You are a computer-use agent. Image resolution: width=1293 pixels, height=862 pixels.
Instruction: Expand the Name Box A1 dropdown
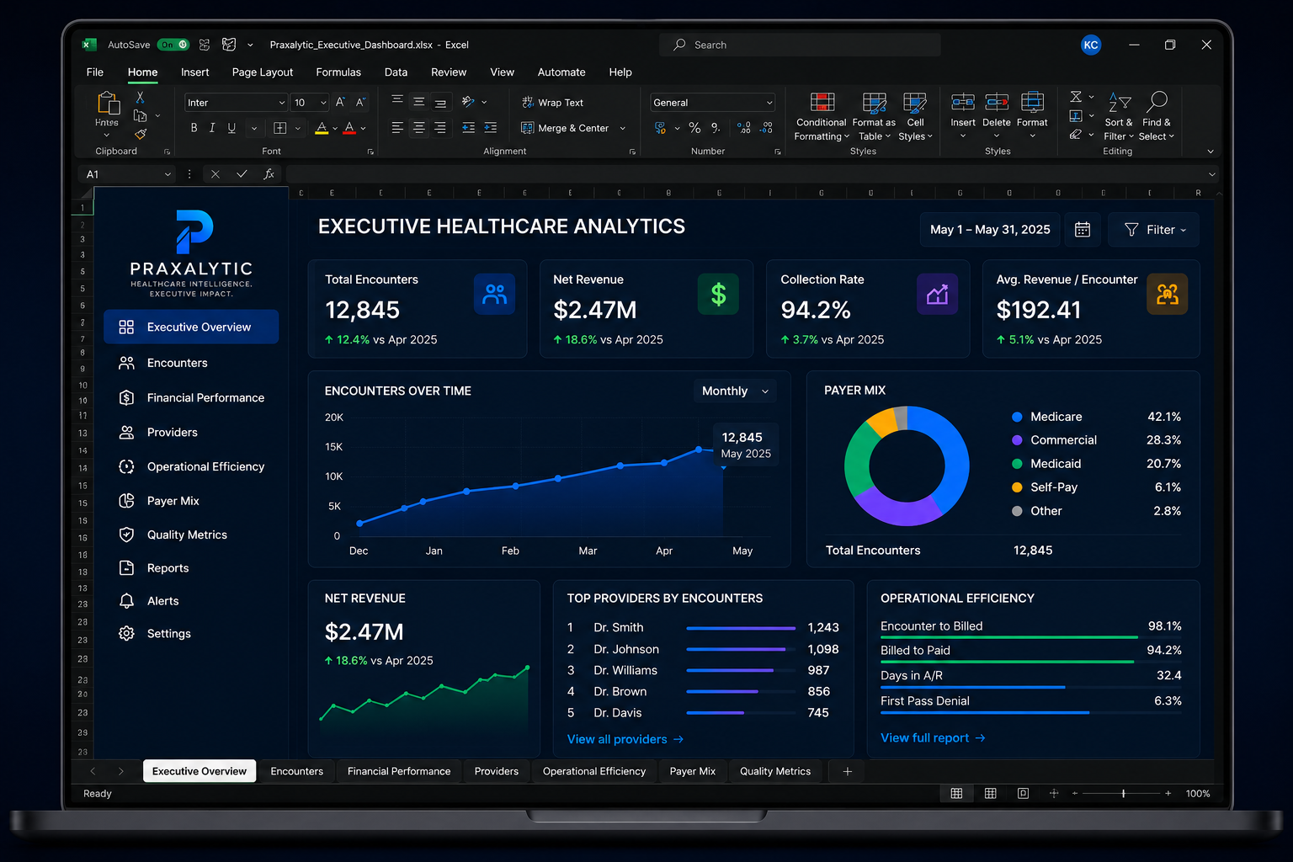click(x=168, y=174)
